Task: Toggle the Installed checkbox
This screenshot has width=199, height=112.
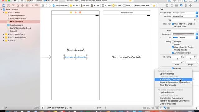Action: [x=173, y=68]
